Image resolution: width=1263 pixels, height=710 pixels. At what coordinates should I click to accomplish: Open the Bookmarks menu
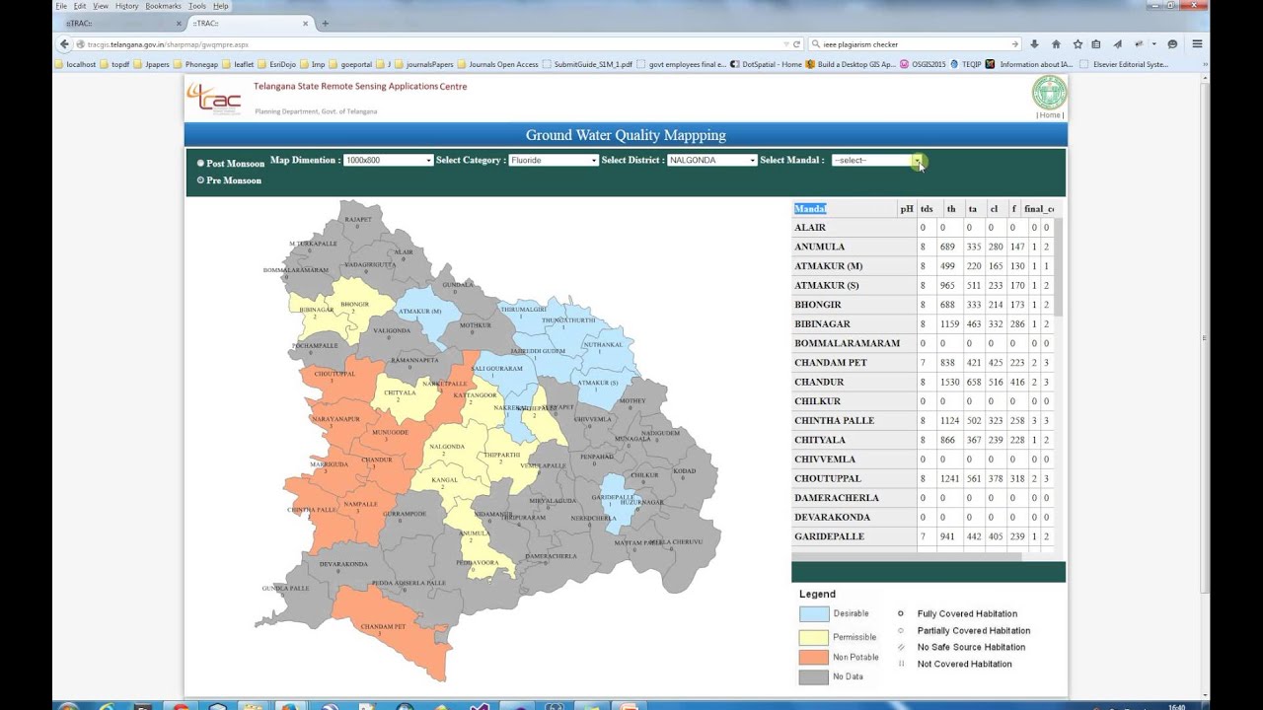(163, 6)
